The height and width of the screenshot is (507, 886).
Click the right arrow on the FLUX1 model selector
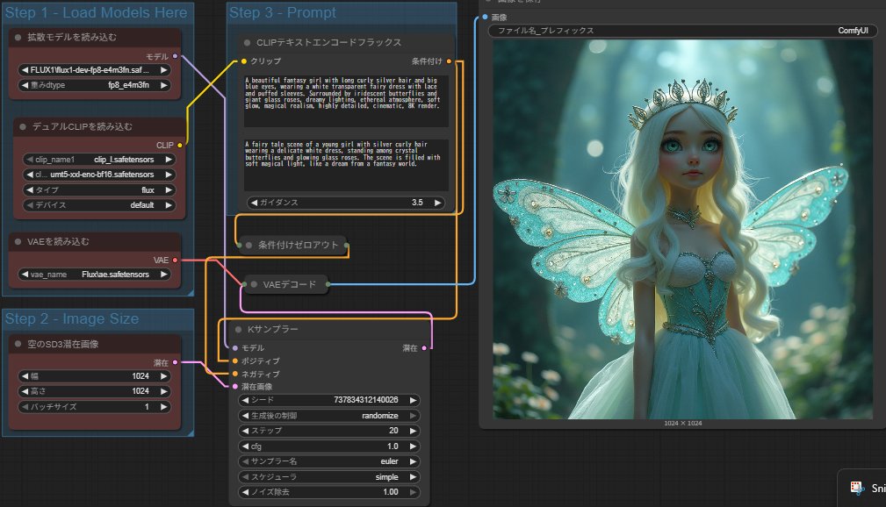pyautogui.click(x=164, y=70)
